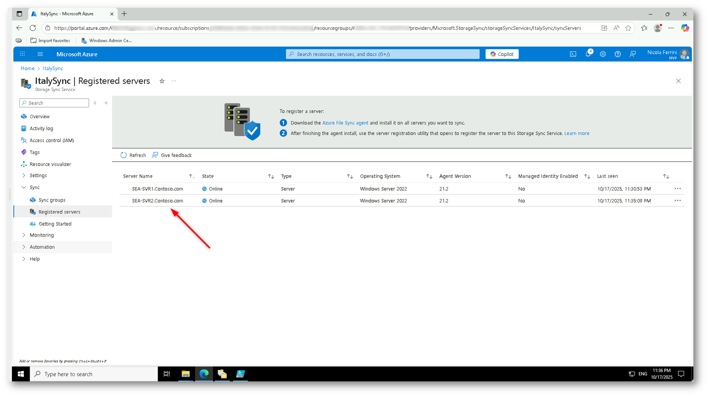Open the notifications bell
The image size is (709, 397).
tap(588, 54)
